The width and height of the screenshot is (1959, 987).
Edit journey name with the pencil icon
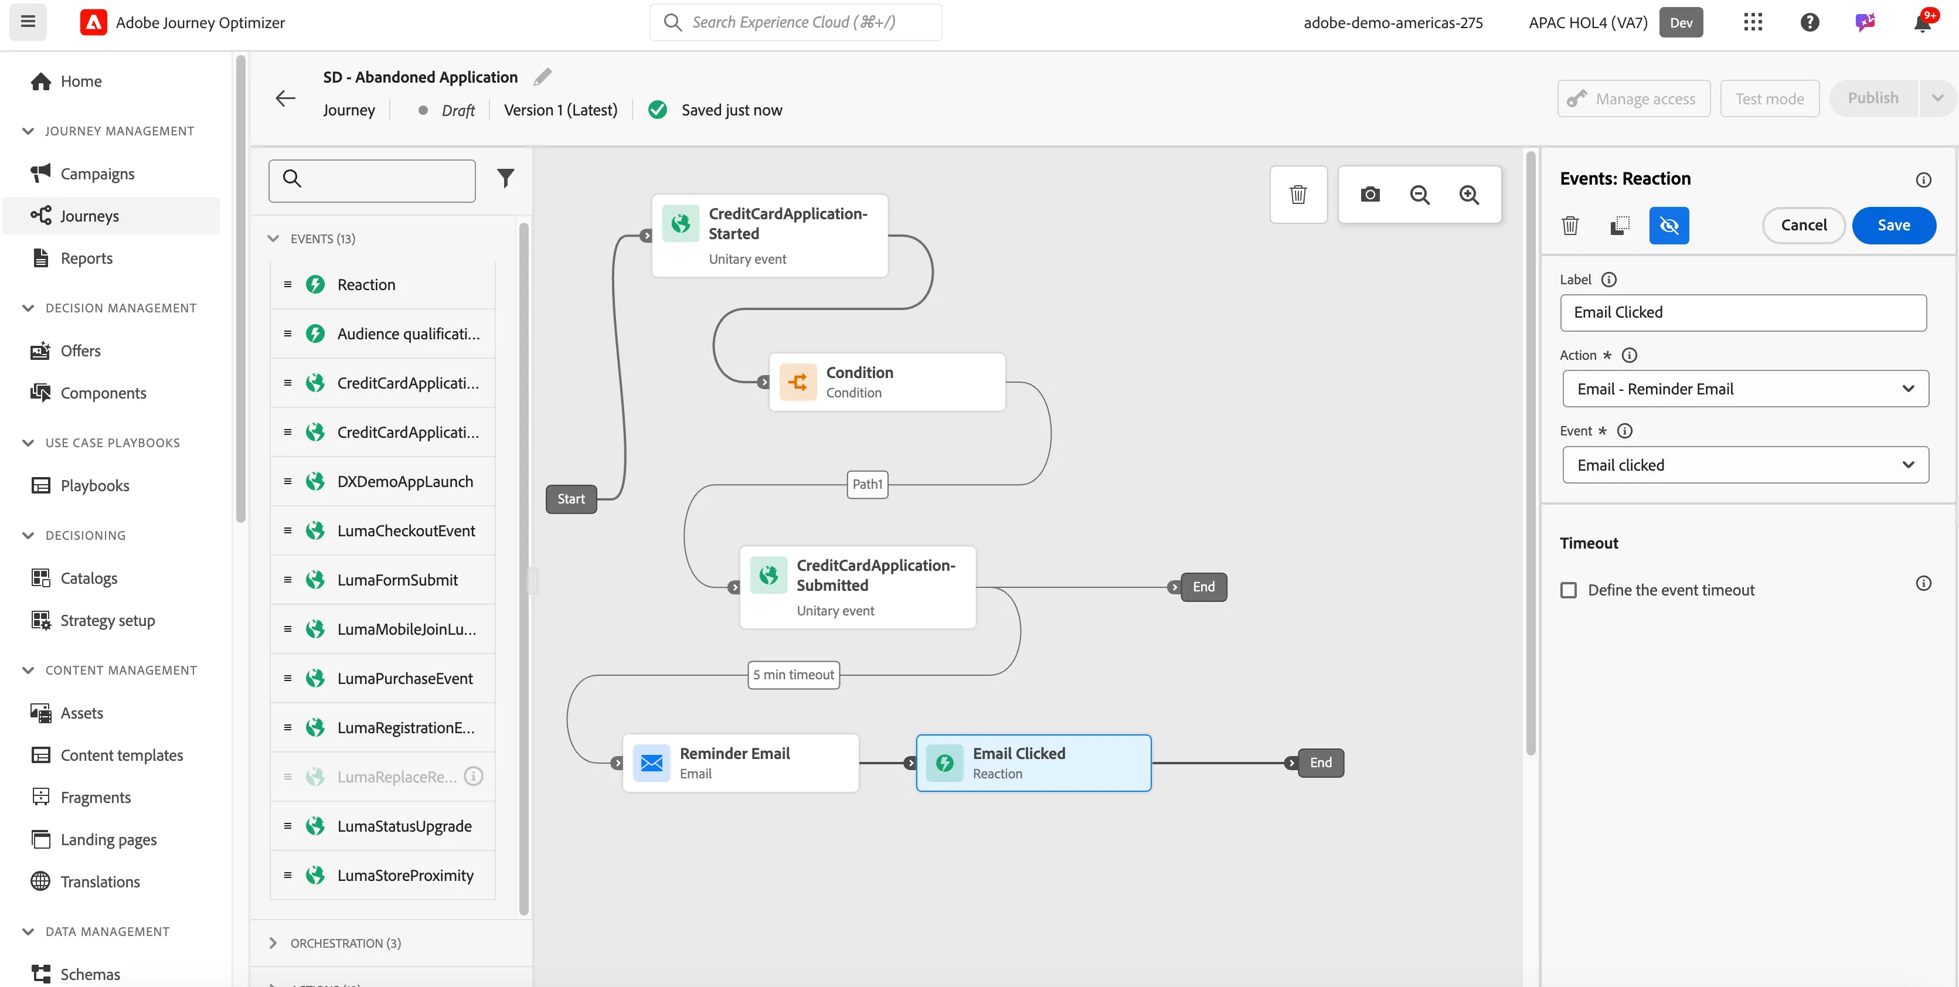click(x=542, y=77)
